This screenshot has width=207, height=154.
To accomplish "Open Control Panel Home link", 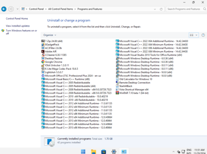I will click(x=17, y=19).
